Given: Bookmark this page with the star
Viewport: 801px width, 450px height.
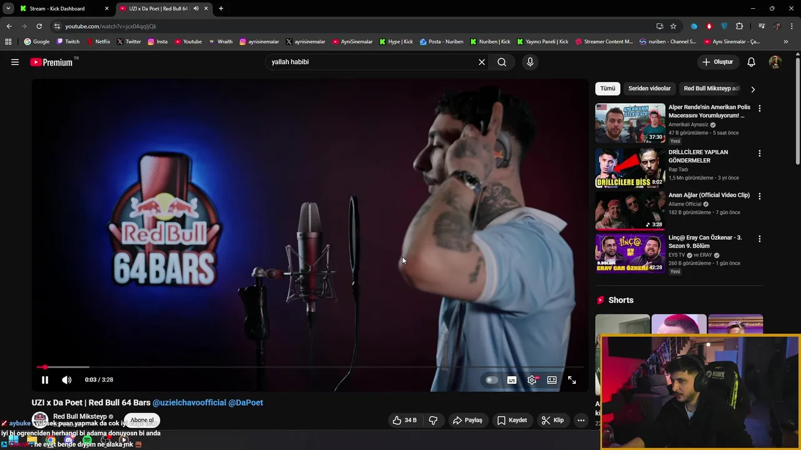Looking at the screenshot, I should point(673,26).
